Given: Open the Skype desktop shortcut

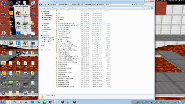Looking at the screenshot, I should pyautogui.click(x=18, y=43).
